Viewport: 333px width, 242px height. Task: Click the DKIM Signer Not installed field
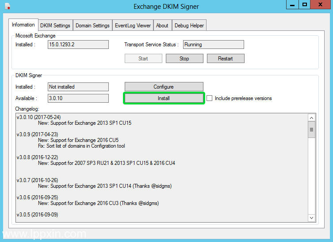point(78,87)
